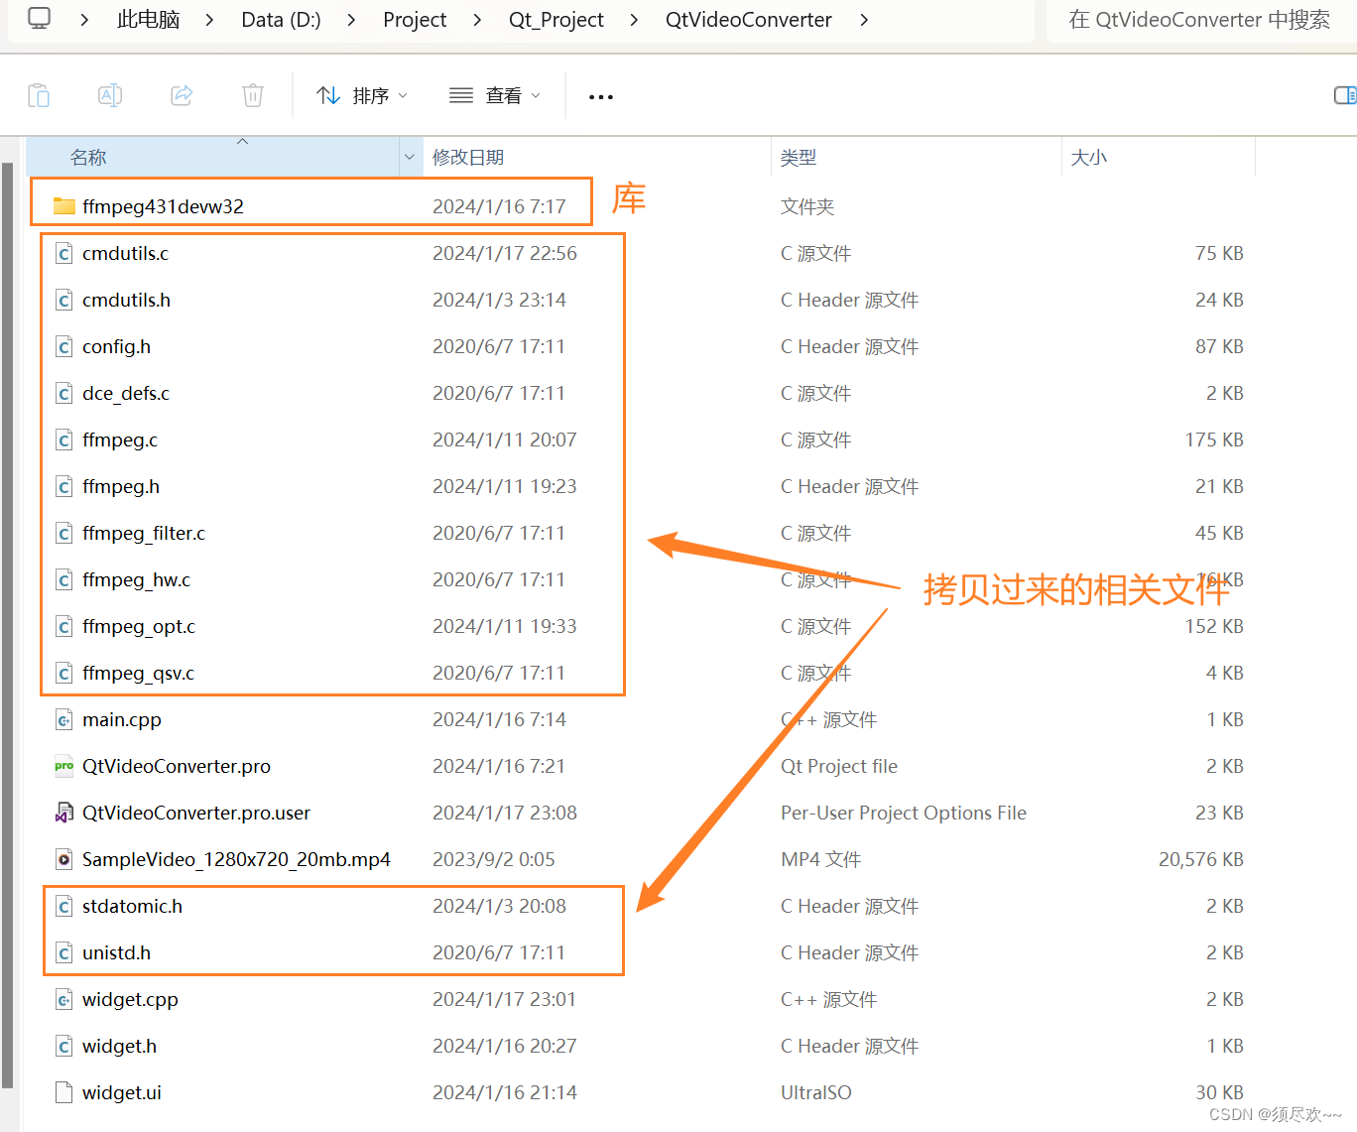This screenshot has width=1357, height=1132.
Task: Open the 查看 view dropdown
Action: click(x=494, y=95)
